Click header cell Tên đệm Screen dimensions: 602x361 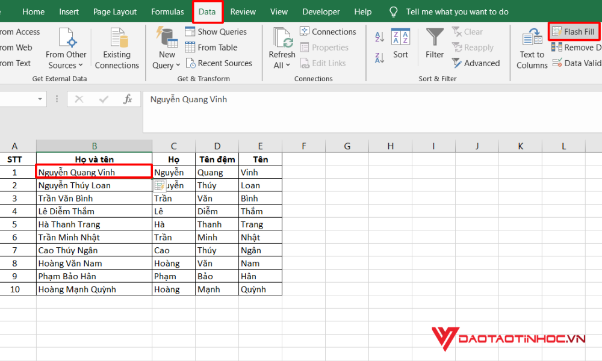click(x=217, y=159)
